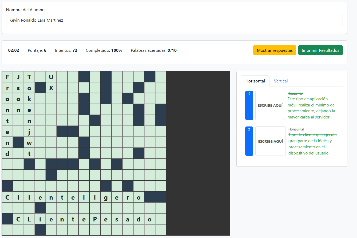This screenshot has width=357, height=238.
Task: Select the first C cell of Clienteligero
Action: pos(7,197)
